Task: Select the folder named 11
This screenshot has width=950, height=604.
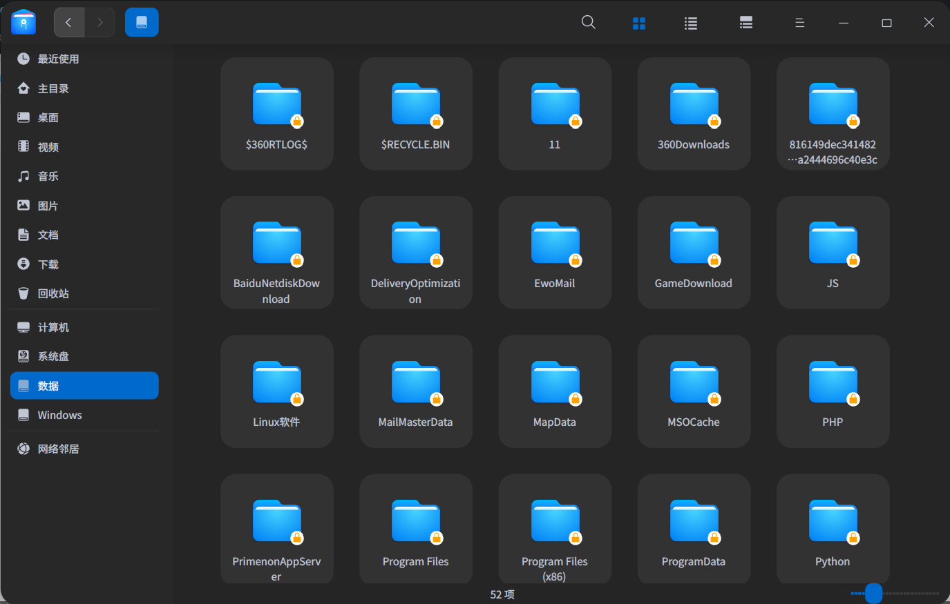Action: pos(555,114)
